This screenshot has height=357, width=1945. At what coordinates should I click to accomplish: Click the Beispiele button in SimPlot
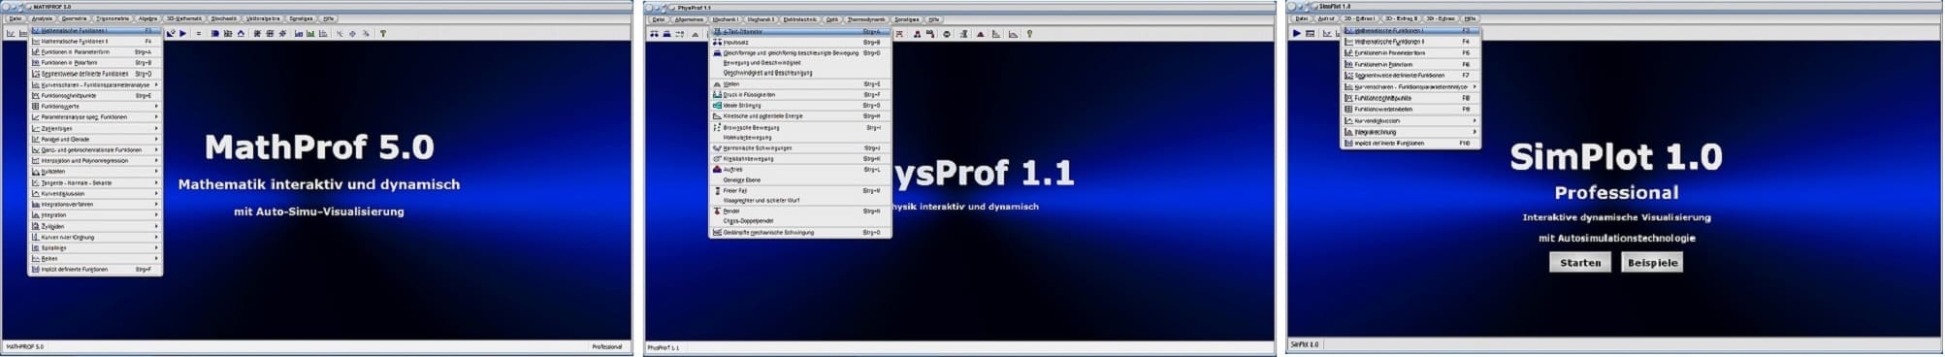pyautogui.click(x=1652, y=263)
